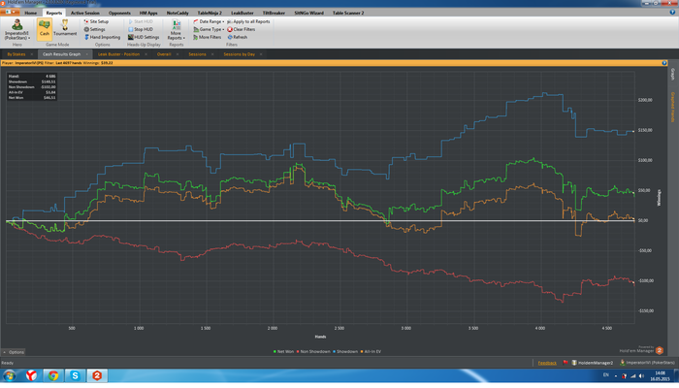Toggle the Showdown legend series

coord(345,352)
